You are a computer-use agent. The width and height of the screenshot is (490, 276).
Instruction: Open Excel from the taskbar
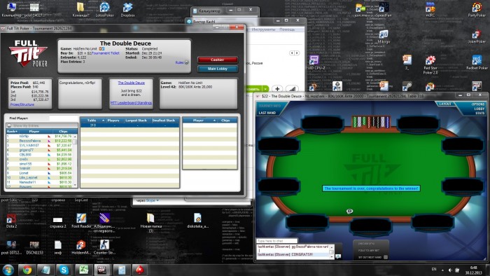tap(83, 270)
